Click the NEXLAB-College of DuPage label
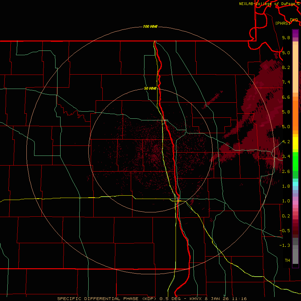This screenshot has width=301, height=301. [x=267, y=4]
